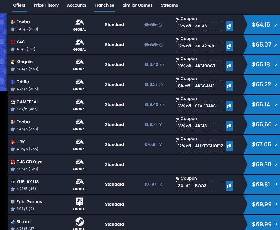Viewport: 280px width, 230px height.
Task: Buy from Driffle at $65.22
Action: 262,84
